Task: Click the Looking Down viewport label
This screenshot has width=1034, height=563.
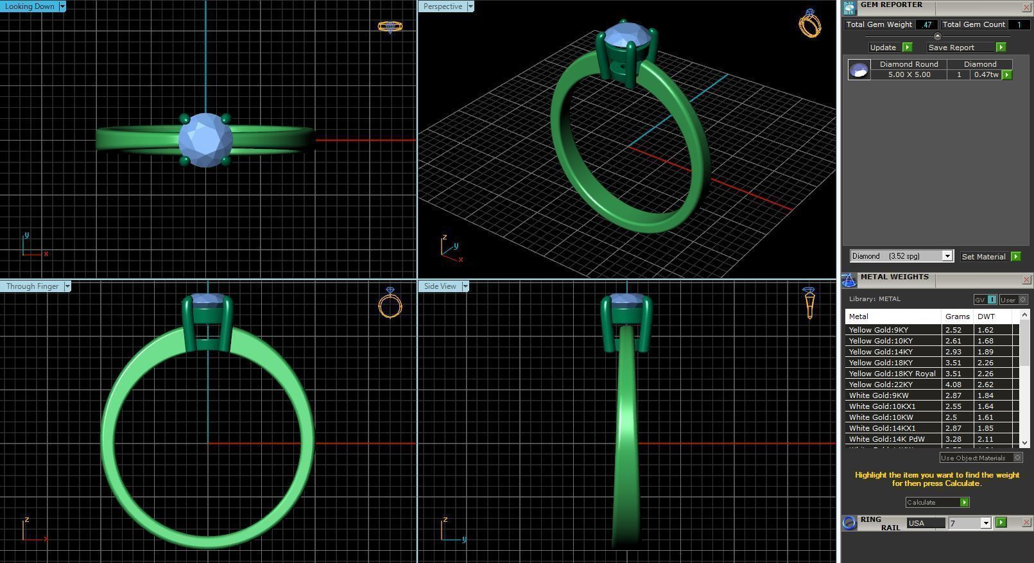Action: [x=30, y=6]
